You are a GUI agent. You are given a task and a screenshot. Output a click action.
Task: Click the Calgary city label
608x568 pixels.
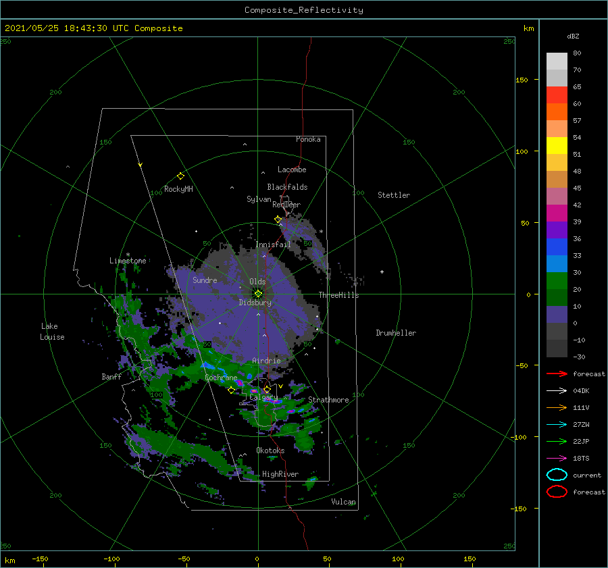pos(263,398)
